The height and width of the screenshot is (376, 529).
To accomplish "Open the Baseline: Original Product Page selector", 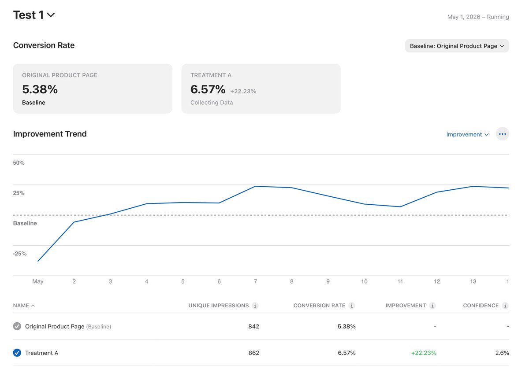I will tap(457, 46).
